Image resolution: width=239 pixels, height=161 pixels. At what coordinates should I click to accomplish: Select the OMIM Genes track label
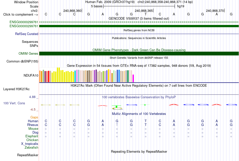pos(28,54)
